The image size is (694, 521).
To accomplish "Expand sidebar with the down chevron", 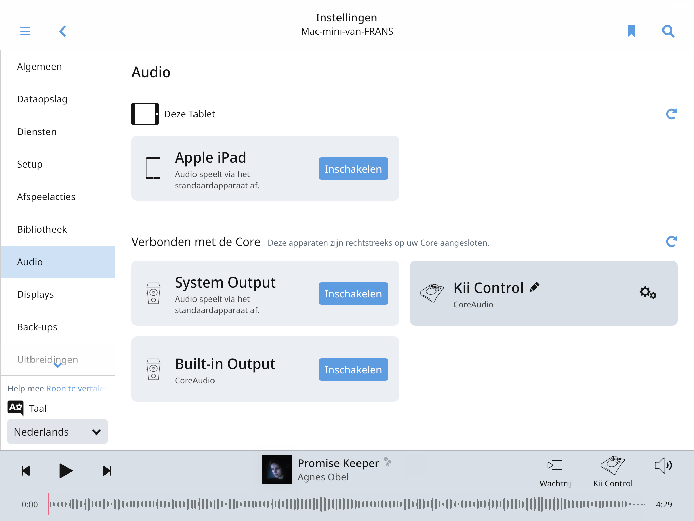I will (58, 365).
